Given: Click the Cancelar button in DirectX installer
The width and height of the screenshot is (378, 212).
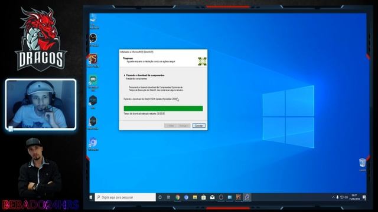Looking at the screenshot, I should pyautogui.click(x=199, y=125).
